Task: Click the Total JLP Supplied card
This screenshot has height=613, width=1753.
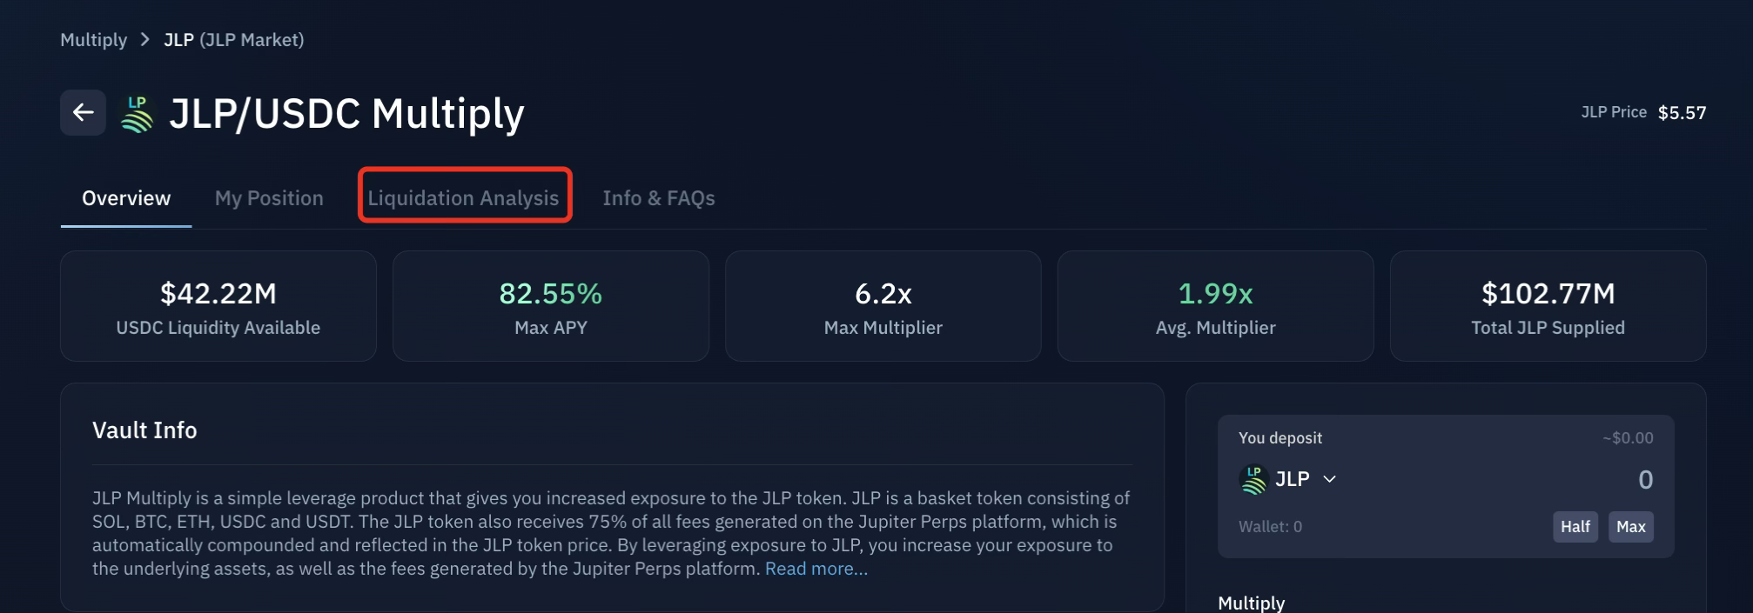Action: (x=1548, y=306)
